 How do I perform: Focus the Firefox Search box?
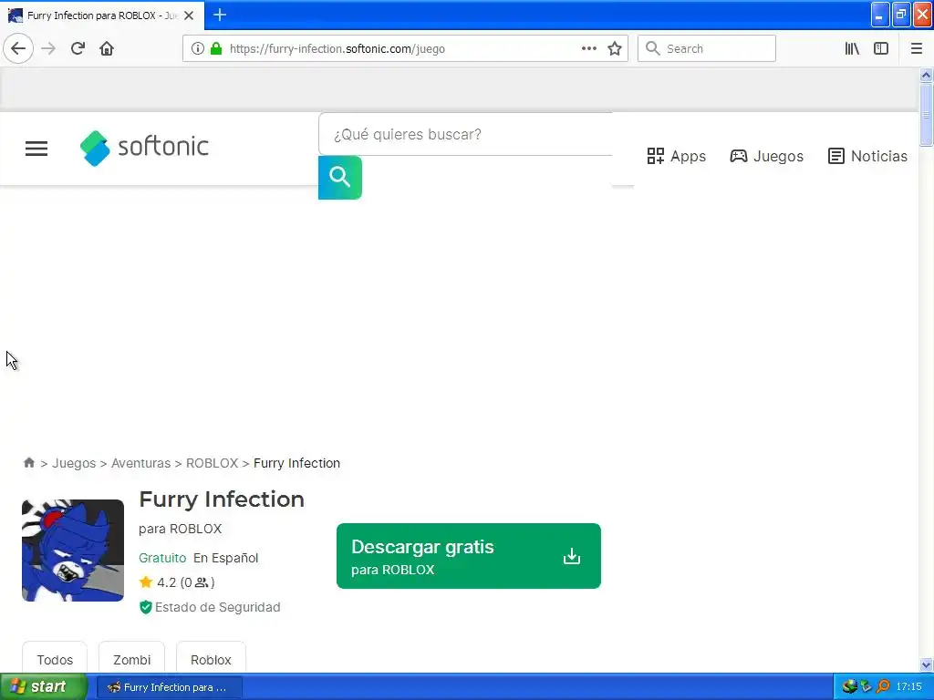[x=707, y=49]
